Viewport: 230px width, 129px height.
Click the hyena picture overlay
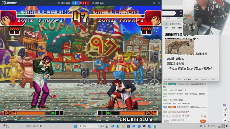(x=179, y=47)
